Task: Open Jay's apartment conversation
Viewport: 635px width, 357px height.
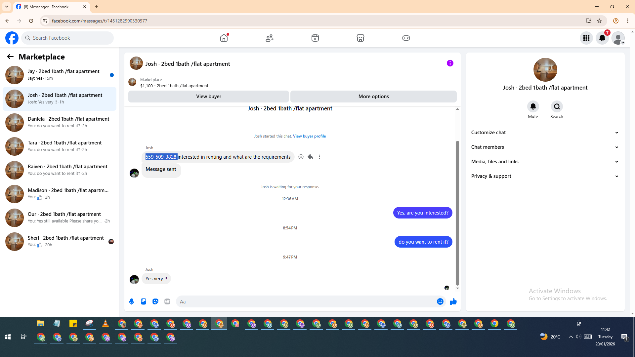Action: pos(60,75)
